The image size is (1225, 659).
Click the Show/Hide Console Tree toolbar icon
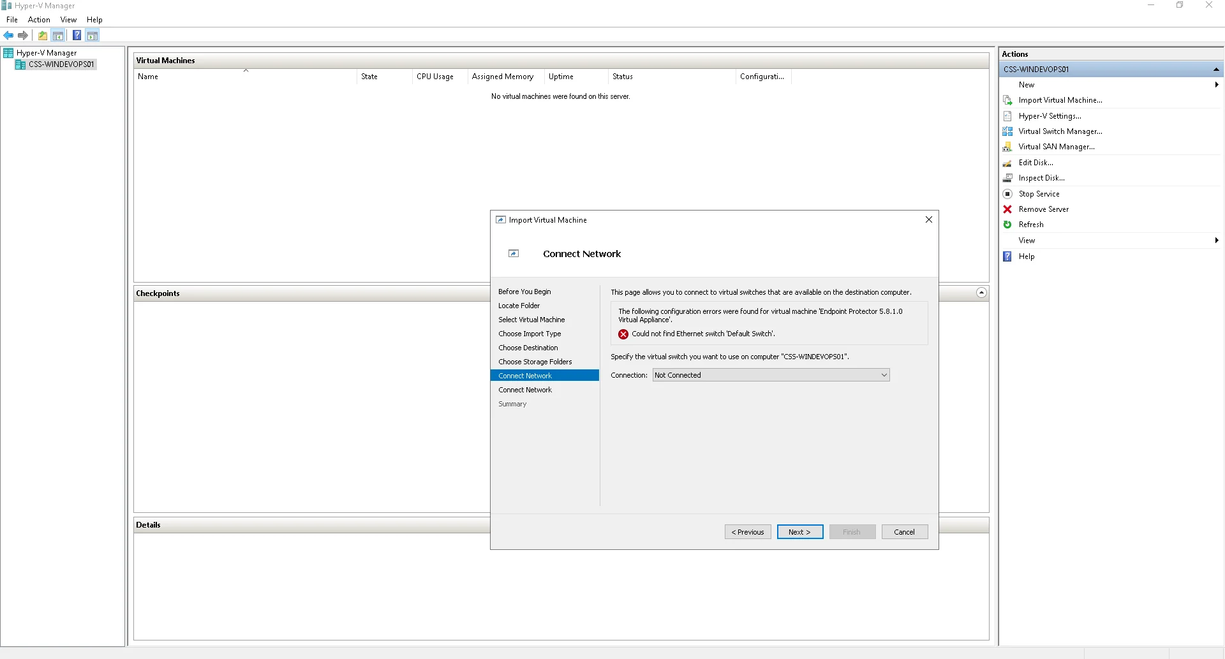point(58,36)
